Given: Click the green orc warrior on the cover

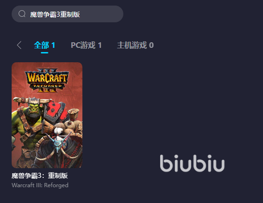Looking at the screenshot, I should click(28, 124).
